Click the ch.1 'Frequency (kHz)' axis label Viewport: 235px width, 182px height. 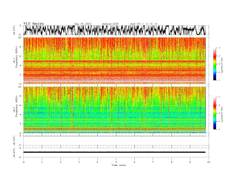[17, 57]
